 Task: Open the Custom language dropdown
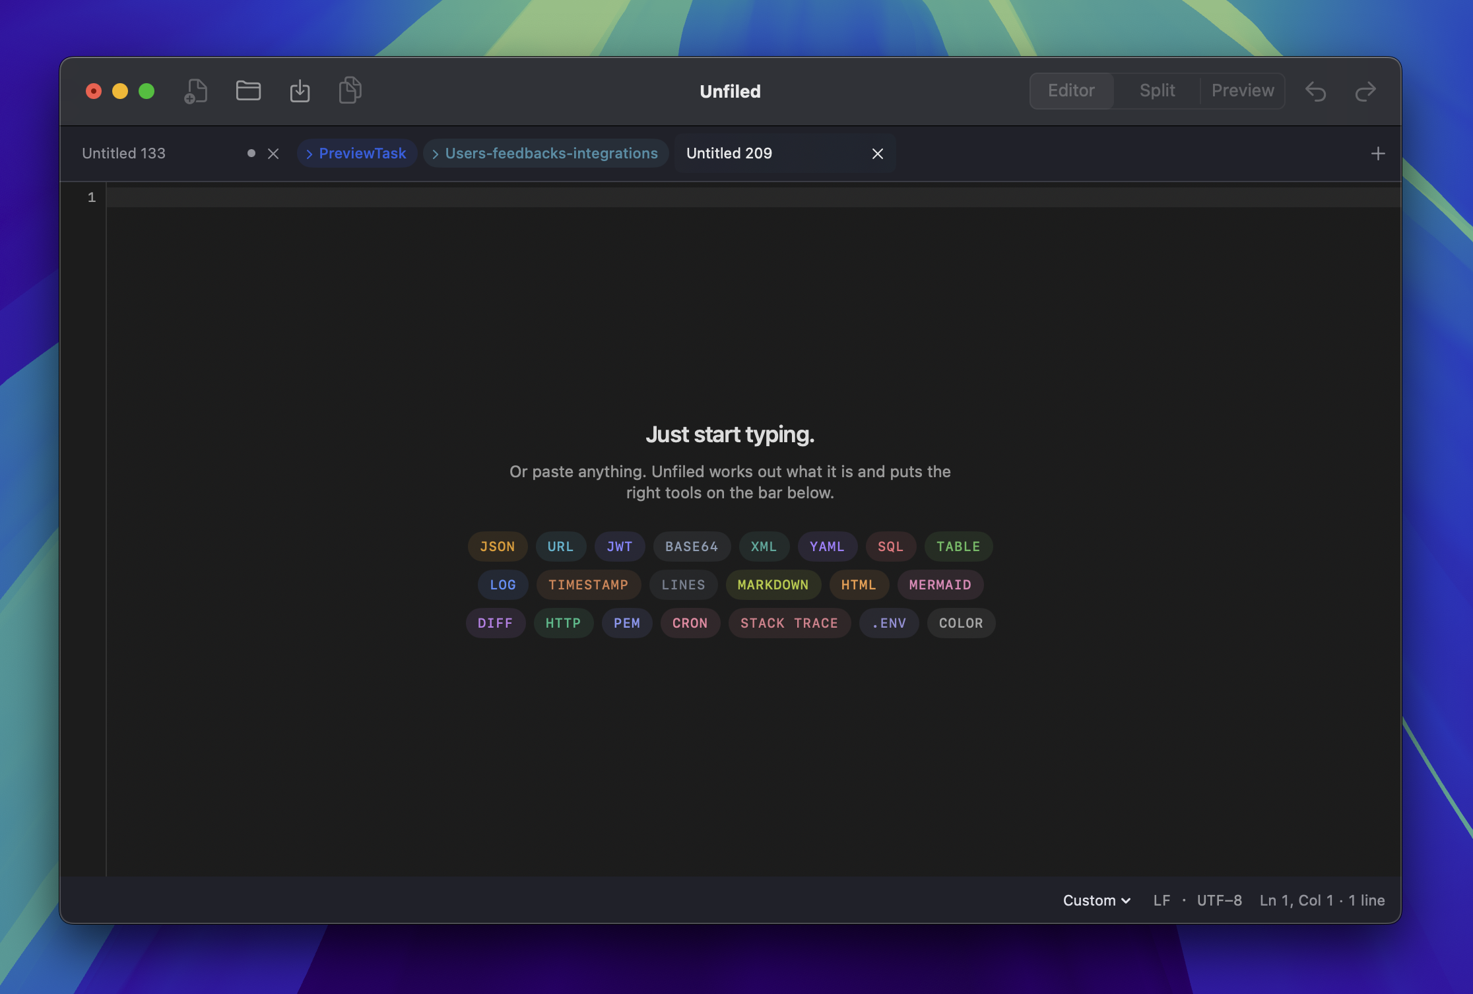1097,900
